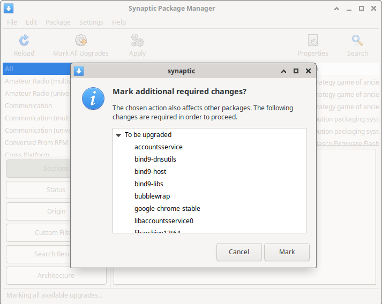382x304 pixels.
Task: Select bind9-libs in the upgrade list
Action: click(149, 184)
